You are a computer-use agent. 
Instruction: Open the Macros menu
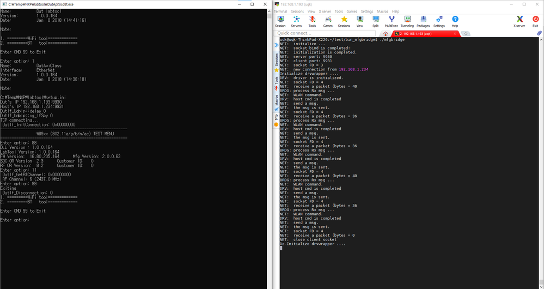[382, 11]
